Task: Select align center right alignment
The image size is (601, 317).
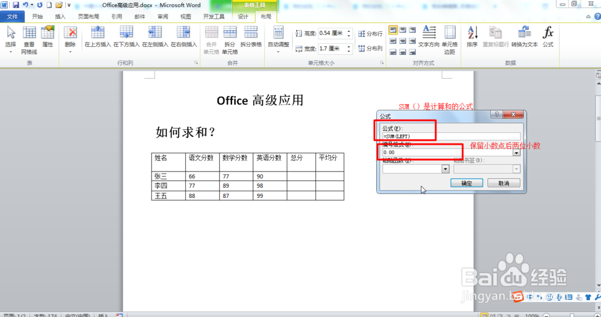Action: click(x=412, y=41)
